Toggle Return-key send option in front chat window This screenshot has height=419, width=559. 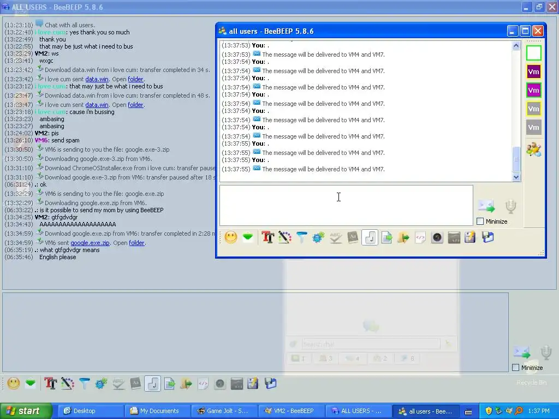click(370, 237)
